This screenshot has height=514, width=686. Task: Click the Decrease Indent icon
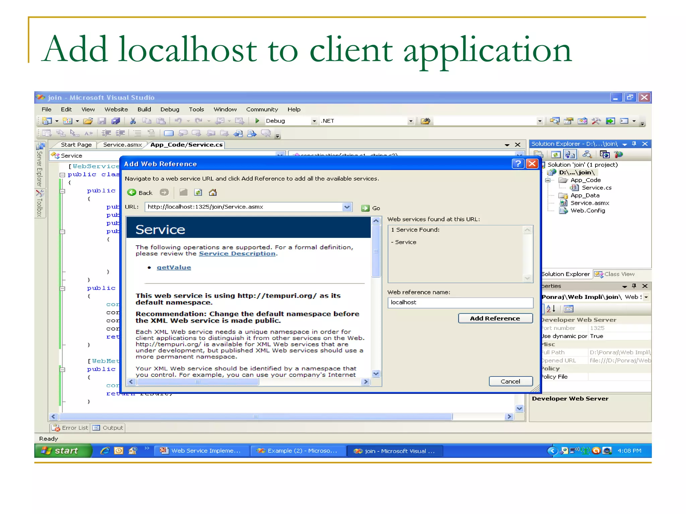point(107,133)
